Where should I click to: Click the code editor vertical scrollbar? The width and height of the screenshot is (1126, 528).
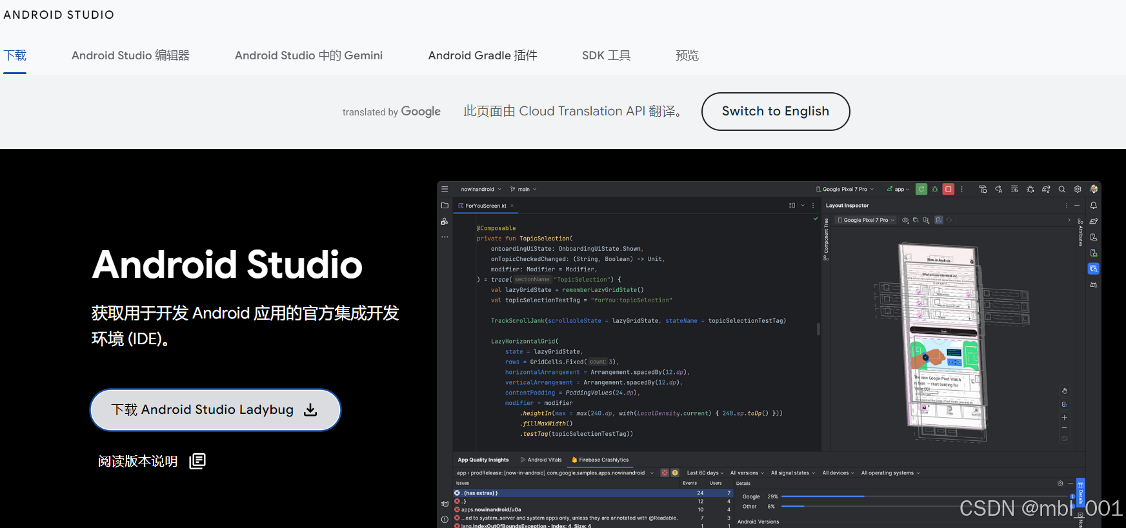(x=818, y=329)
